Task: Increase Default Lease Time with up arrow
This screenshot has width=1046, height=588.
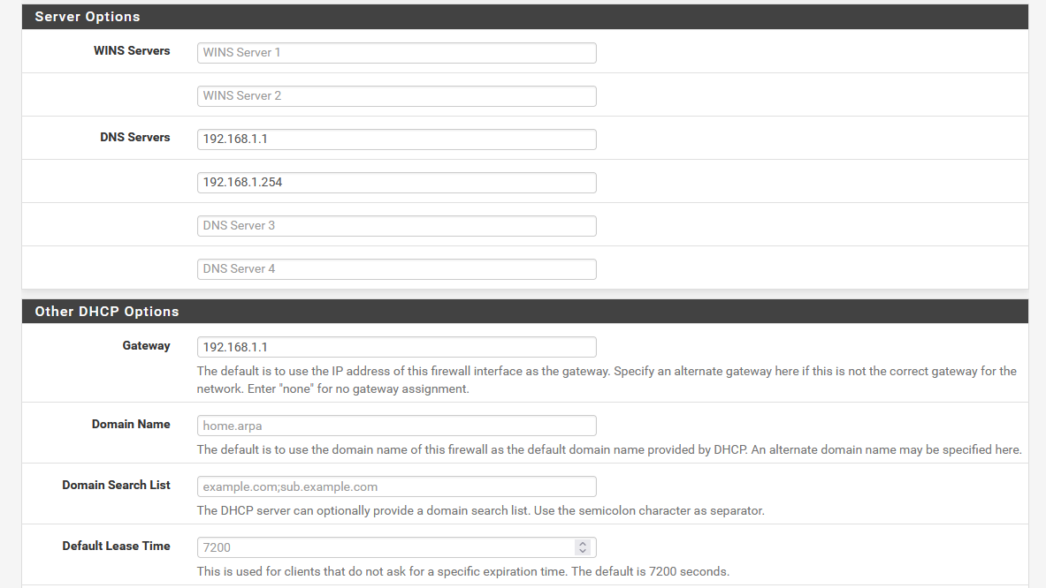Action: [582, 544]
